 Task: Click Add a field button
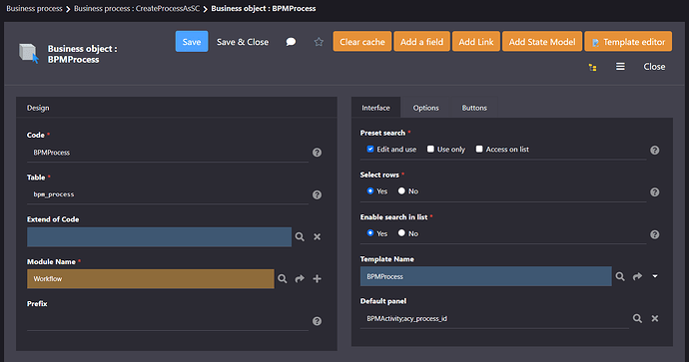pos(421,42)
